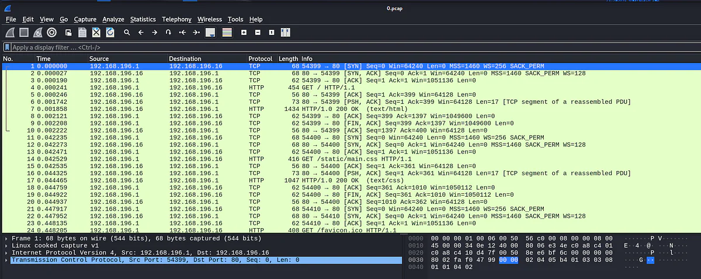This screenshot has height=279, width=701.
Task: Select packet 14 GET /static/main.css
Action: (x=350, y=159)
